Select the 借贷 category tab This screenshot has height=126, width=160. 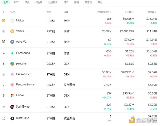27,2
